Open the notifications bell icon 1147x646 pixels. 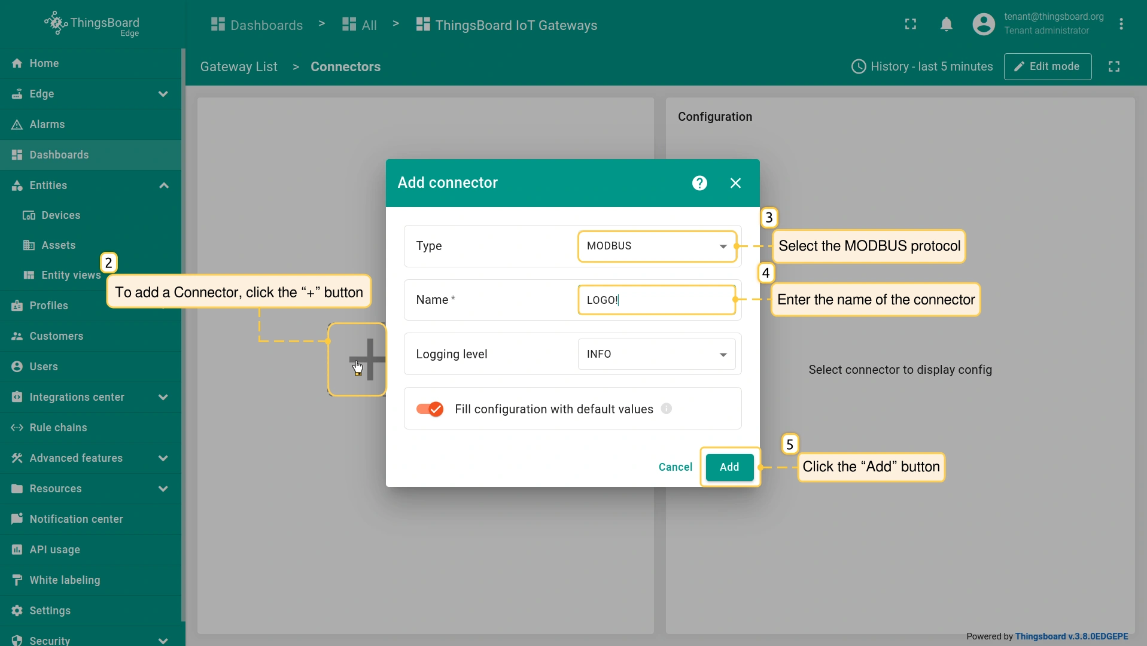point(946,25)
